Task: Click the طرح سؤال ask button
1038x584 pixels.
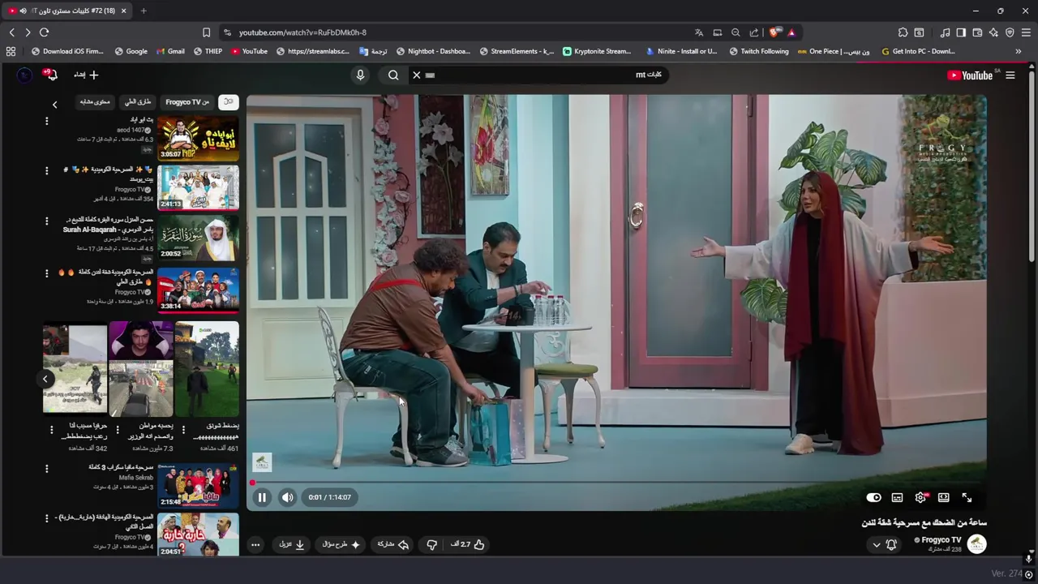Action: click(341, 545)
